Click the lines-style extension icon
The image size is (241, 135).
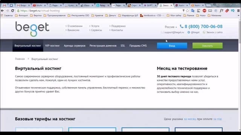[198, 10]
